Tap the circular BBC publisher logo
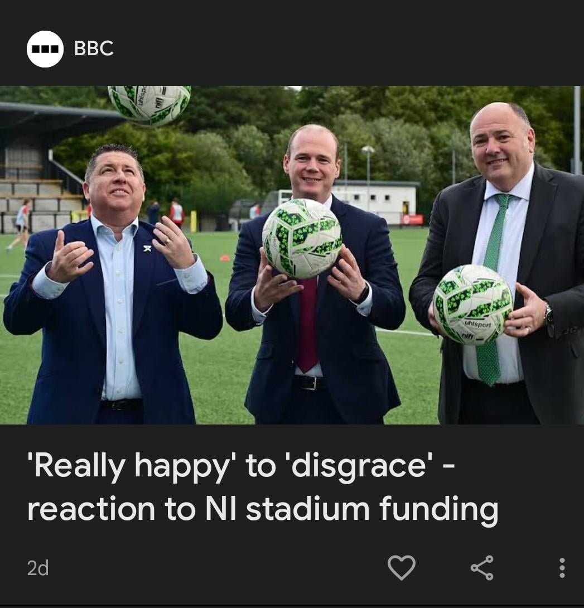Image resolution: width=584 pixels, height=608 pixels. (45, 49)
